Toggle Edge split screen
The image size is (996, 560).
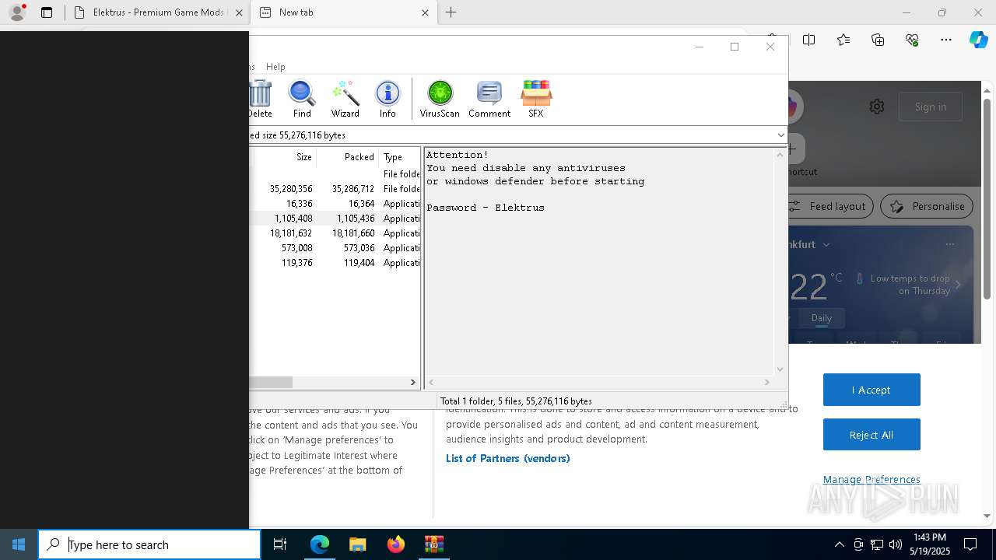click(x=809, y=40)
